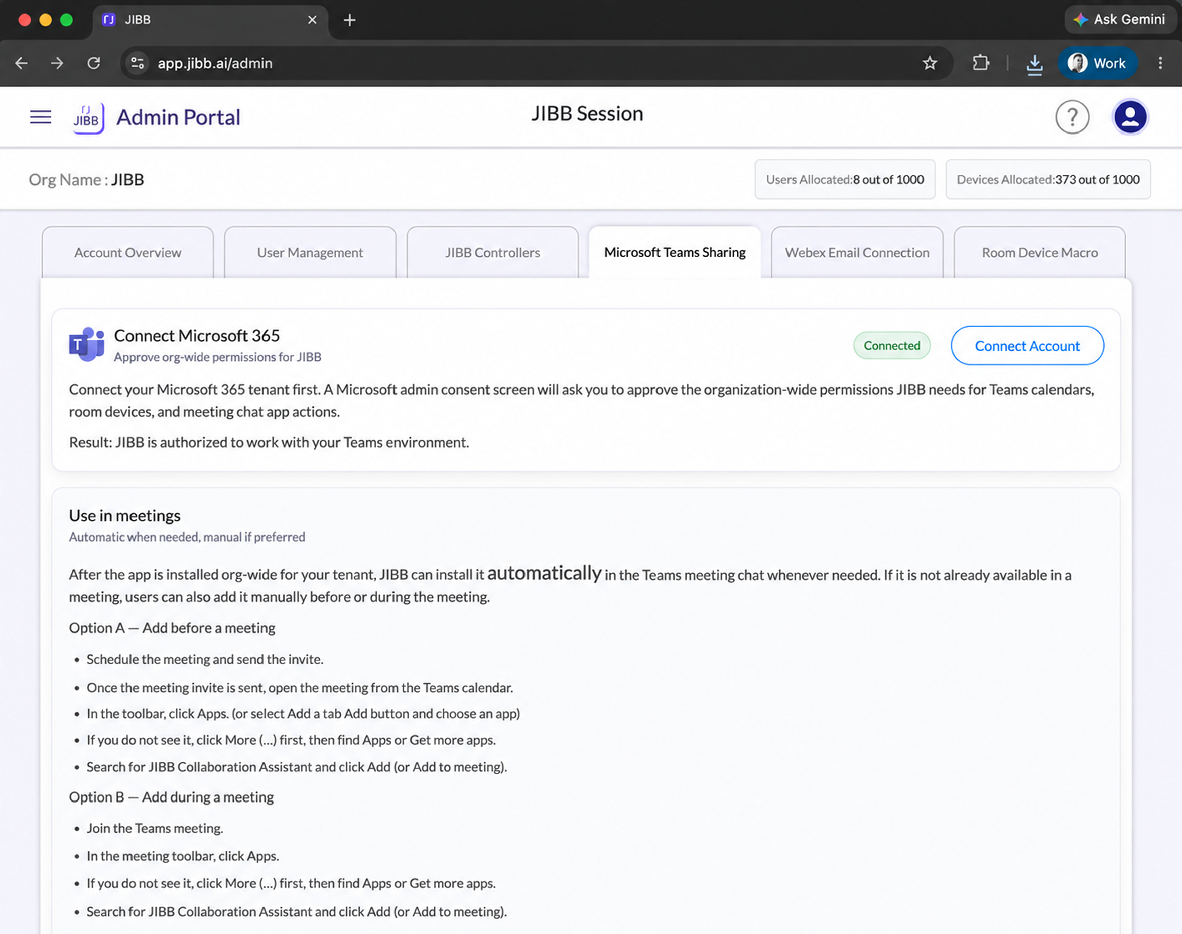Viewport: 1182px width, 934px height.
Task: Click the Org Name : JIBB label
Action: [x=86, y=179]
